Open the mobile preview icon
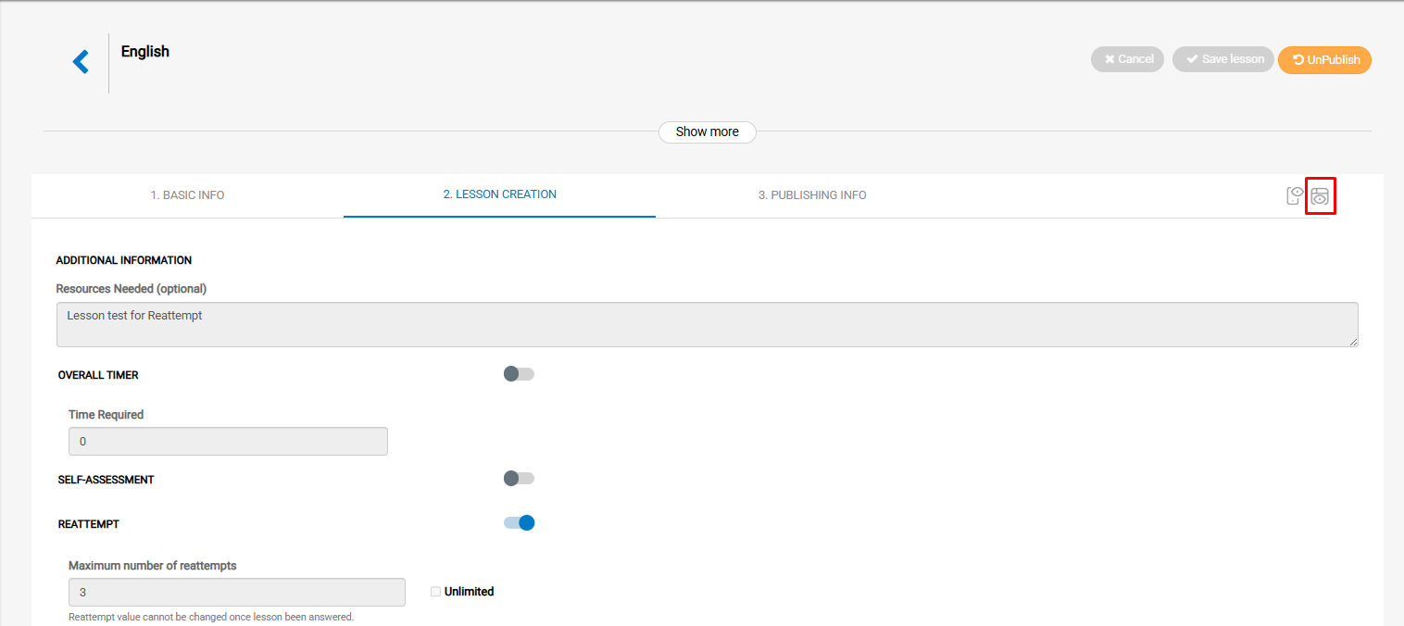The height and width of the screenshot is (626, 1404). [x=1294, y=195]
